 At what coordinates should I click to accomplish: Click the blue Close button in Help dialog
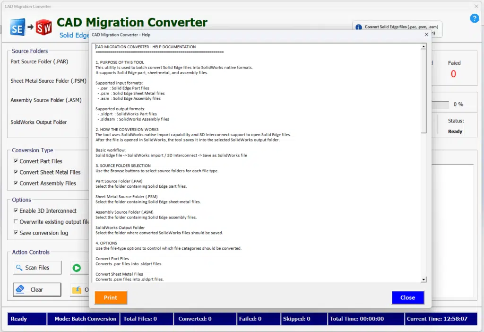coord(408,298)
